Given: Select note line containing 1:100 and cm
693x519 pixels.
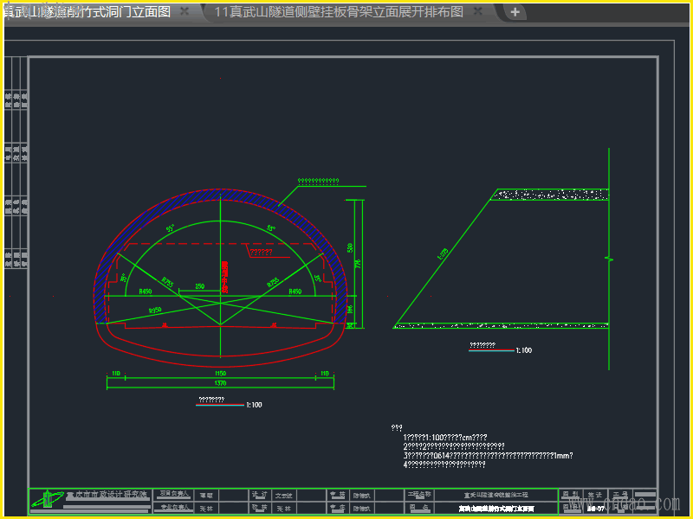Looking at the screenshot, I should [445, 438].
